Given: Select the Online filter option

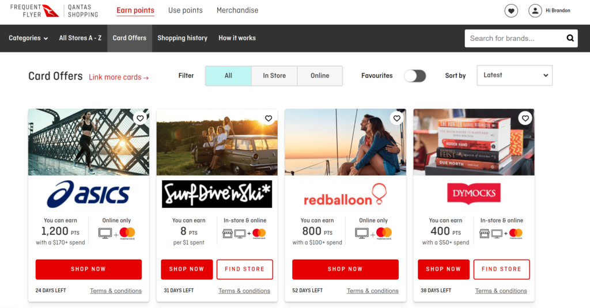Looking at the screenshot, I should 320,75.
